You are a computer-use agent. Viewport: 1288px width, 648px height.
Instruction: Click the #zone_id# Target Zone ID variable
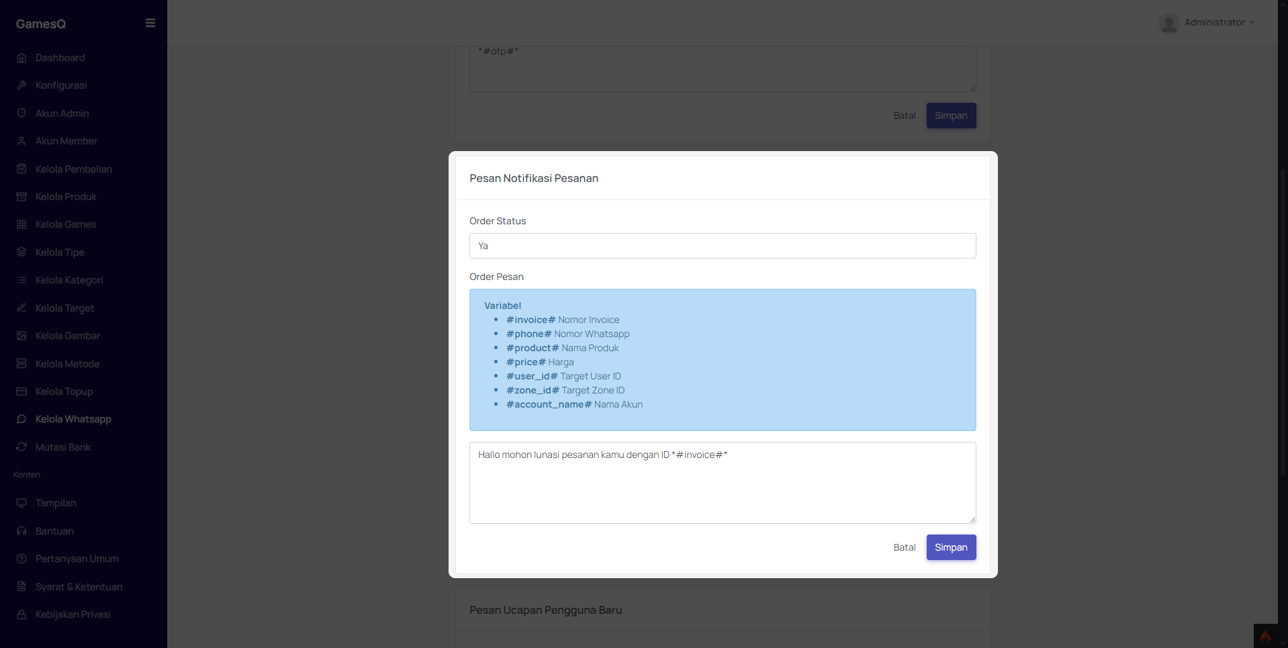coord(565,390)
